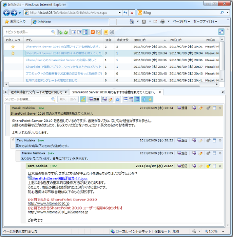Click the full screen icon at the top right of the topic pane

point(221,32)
